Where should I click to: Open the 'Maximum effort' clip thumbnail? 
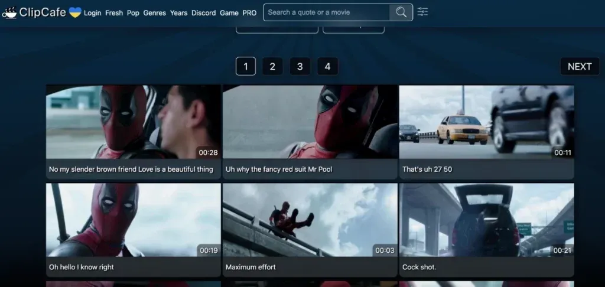(310, 220)
